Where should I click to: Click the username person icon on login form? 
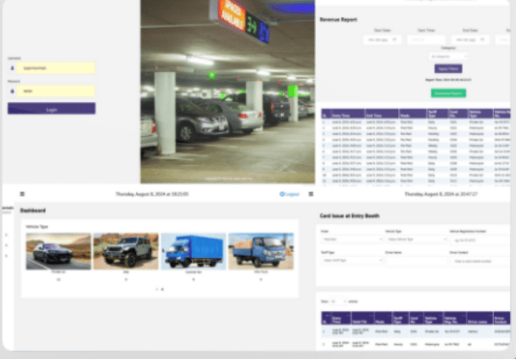[12, 68]
